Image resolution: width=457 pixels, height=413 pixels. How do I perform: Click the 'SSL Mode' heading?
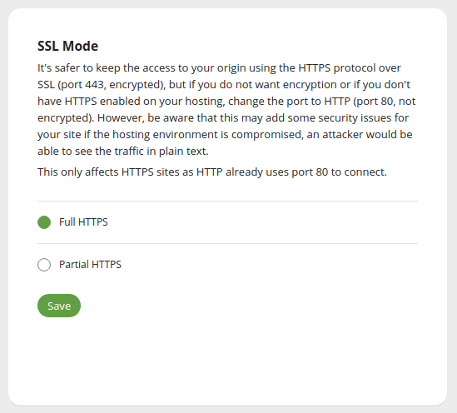(x=68, y=46)
